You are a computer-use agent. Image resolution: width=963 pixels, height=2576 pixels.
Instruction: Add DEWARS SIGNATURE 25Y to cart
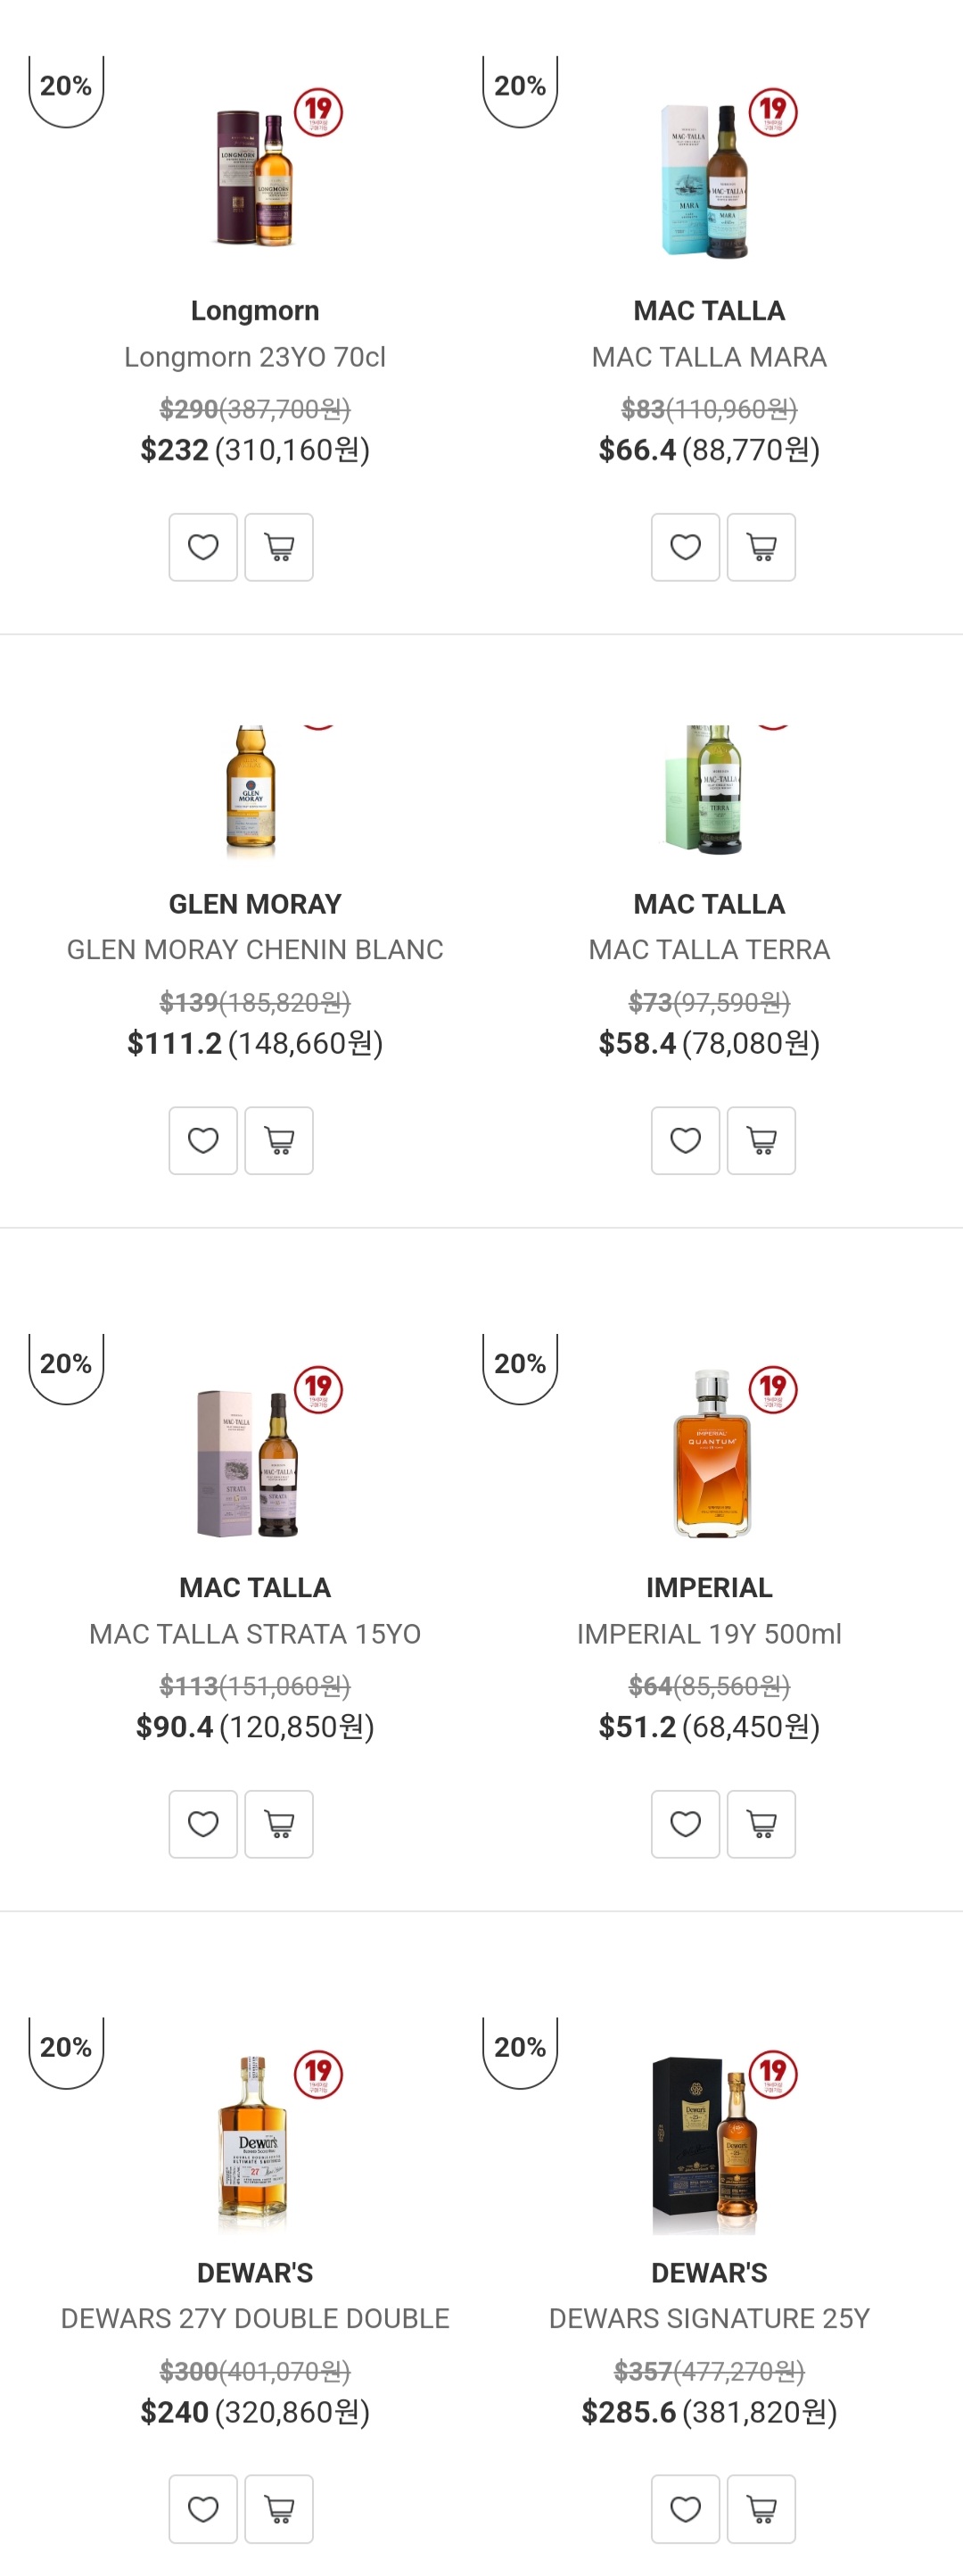761,2509
